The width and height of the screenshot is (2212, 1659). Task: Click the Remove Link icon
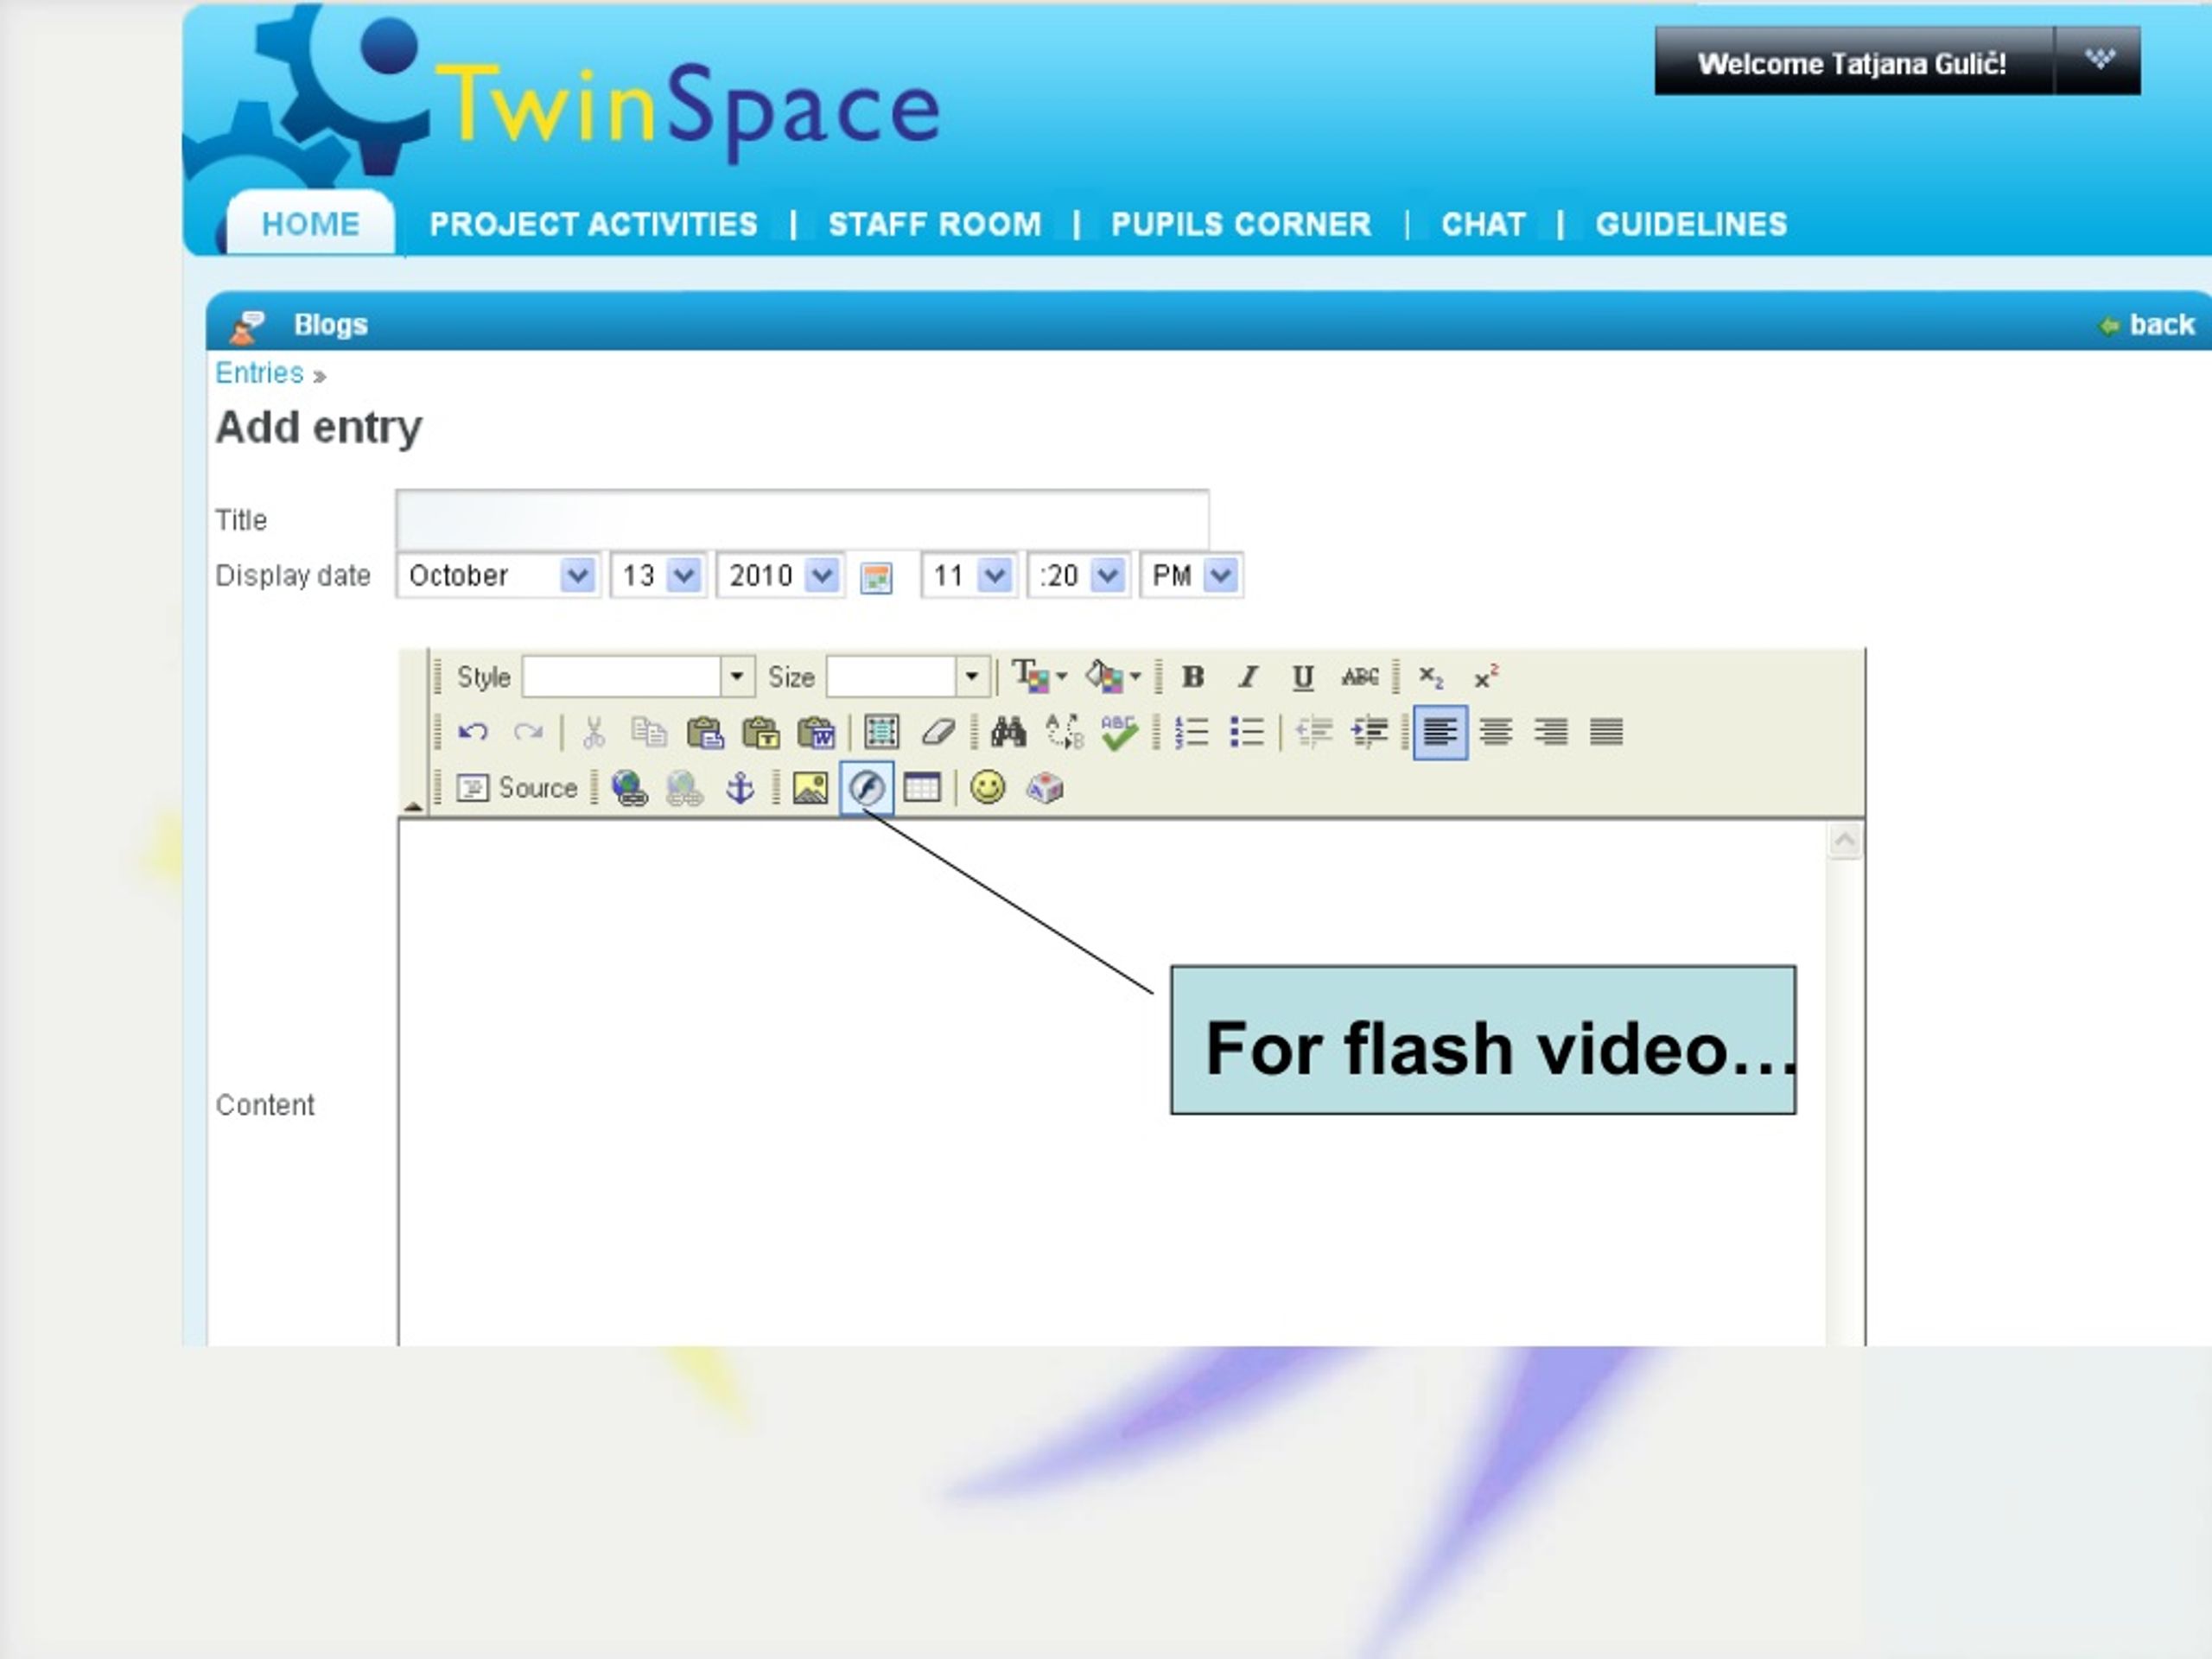(x=684, y=788)
